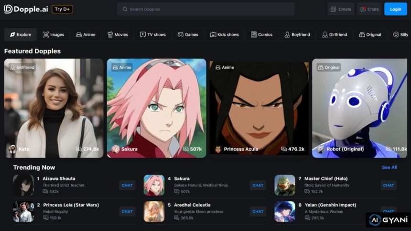Open Yelan (Genshin Impact) avatar thumbnail
The image size is (411, 231).
pyautogui.click(x=285, y=211)
